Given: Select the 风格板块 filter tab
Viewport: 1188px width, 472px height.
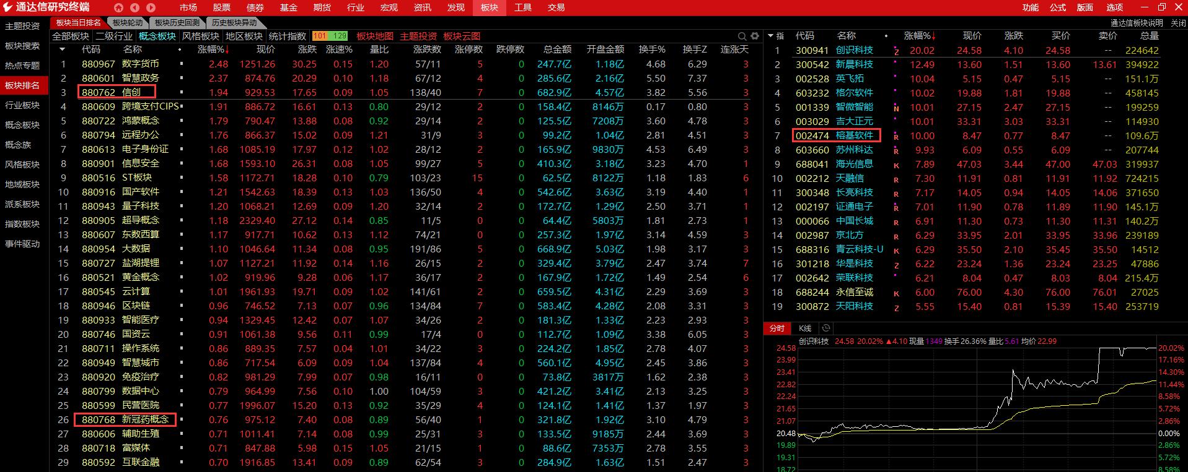Looking at the screenshot, I should 201,36.
